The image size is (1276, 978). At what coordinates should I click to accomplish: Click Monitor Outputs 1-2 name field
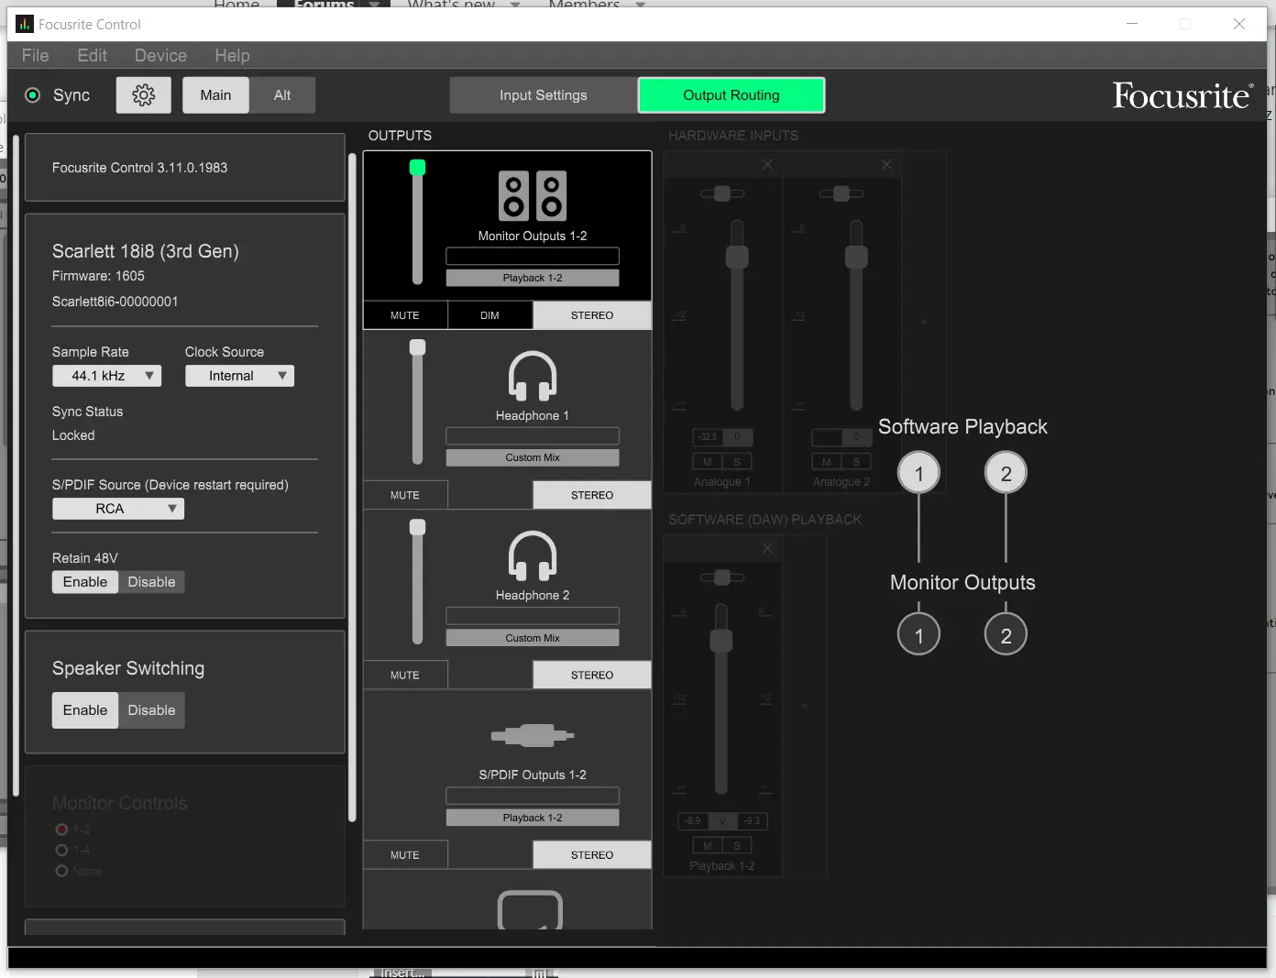point(533,256)
